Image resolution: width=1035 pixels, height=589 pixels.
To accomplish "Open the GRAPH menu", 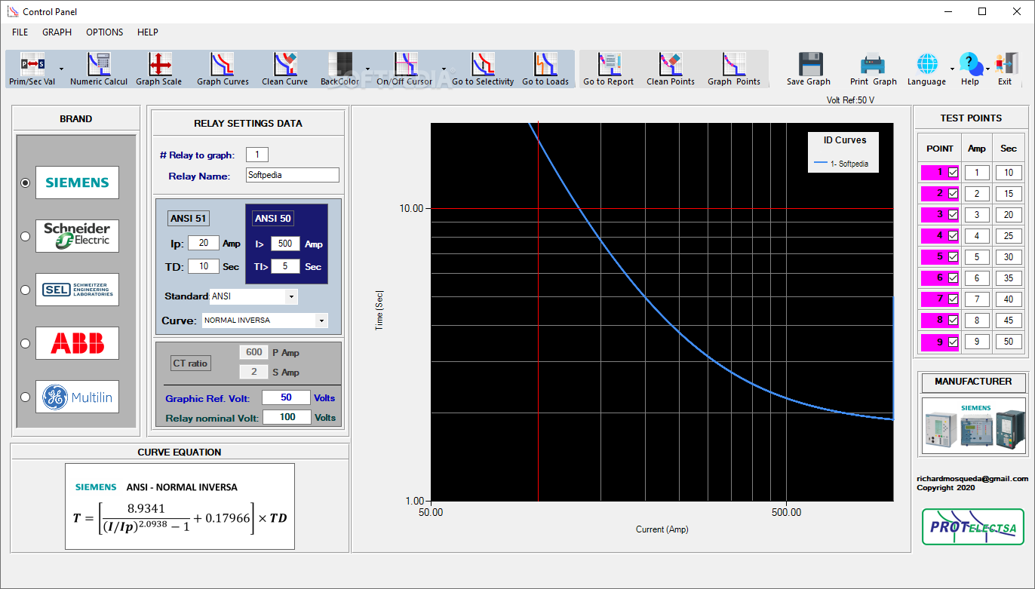I will [x=57, y=32].
